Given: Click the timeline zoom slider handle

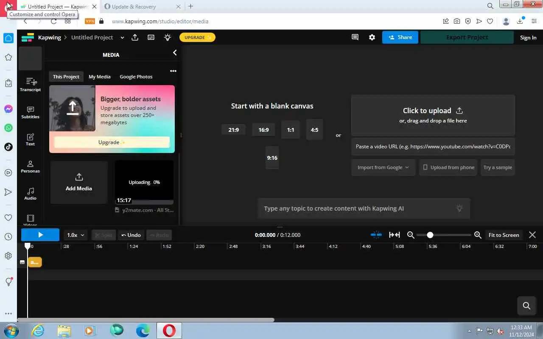Looking at the screenshot, I should pyautogui.click(x=430, y=235).
